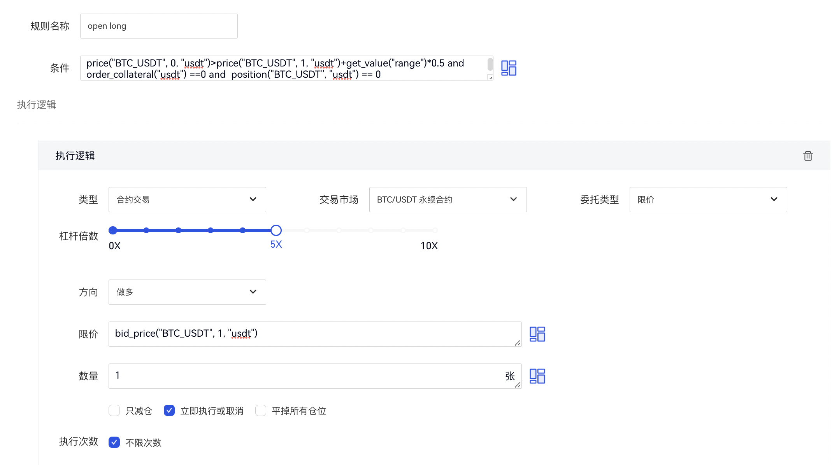The width and height of the screenshot is (832, 465).
Task: Click into the 条件 expression textarea
Action: pyautogui.click(x=284, y=68)
